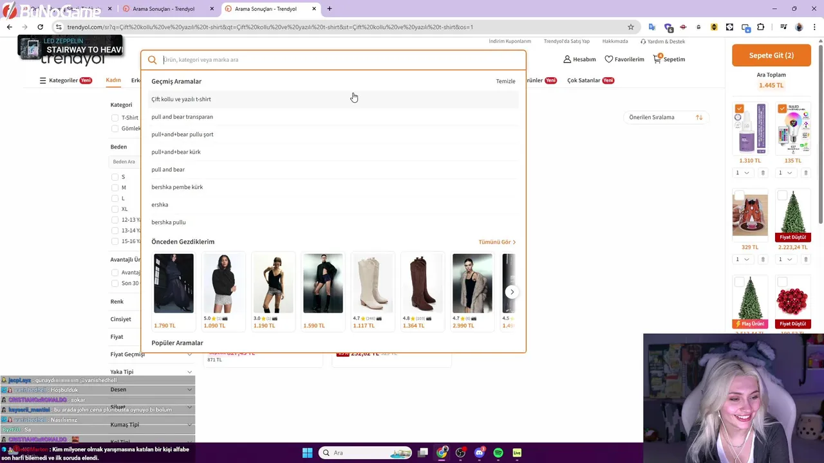Viewport: 824px width, 463px height.
Task: Open Task View in taskbar
Action: pos(423,453)
